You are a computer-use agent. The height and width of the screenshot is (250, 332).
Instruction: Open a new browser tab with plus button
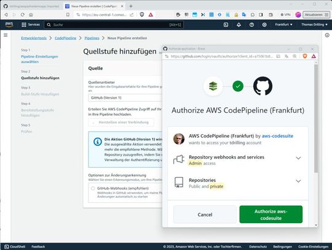pyautogui.click(x=131, y=6)
